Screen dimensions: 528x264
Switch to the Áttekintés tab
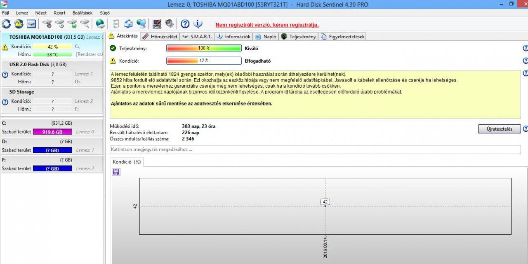pyautogui.click(x=123, y=36)
